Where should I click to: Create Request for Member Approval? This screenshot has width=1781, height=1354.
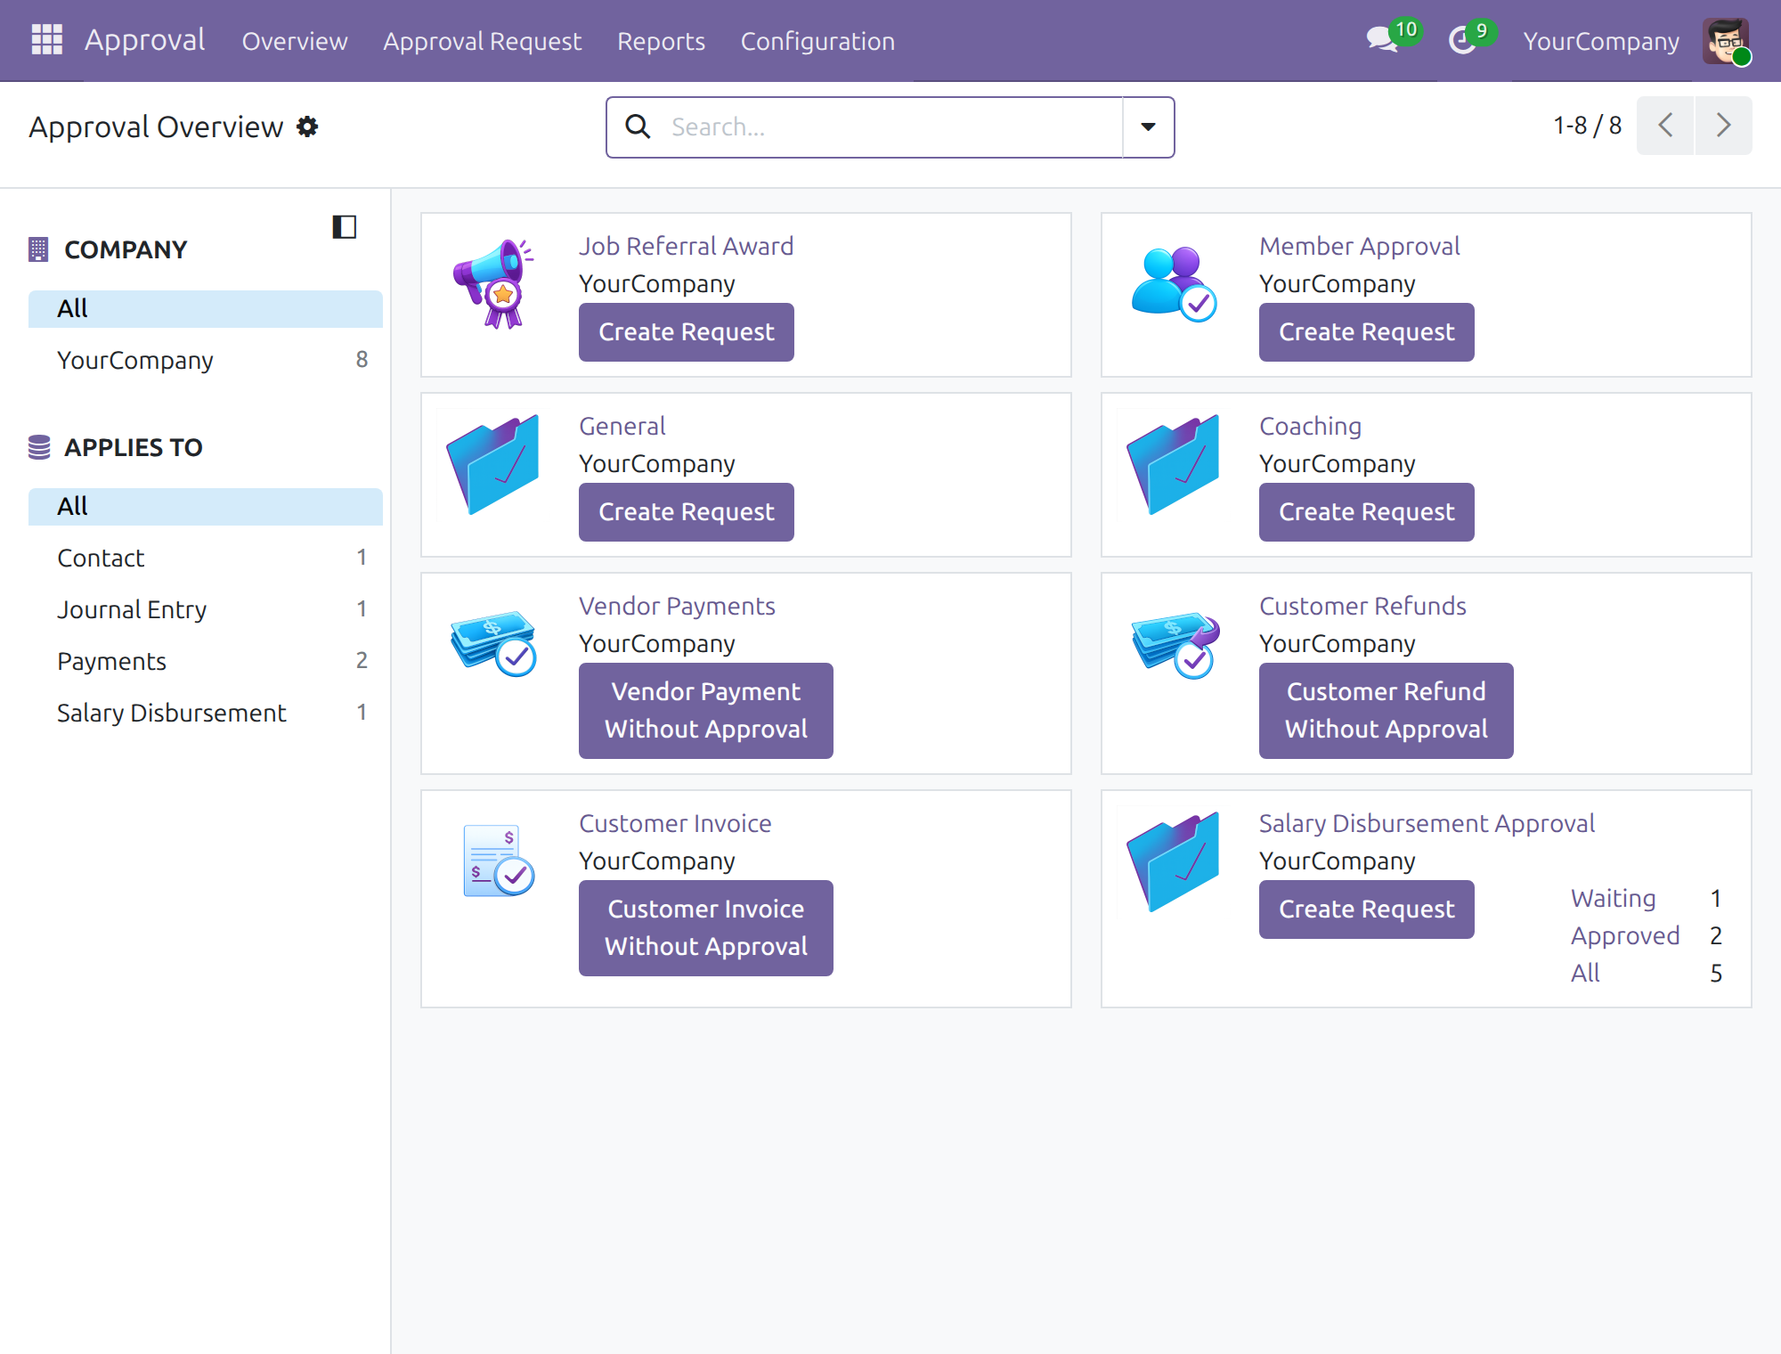(x=1367, y=332)
